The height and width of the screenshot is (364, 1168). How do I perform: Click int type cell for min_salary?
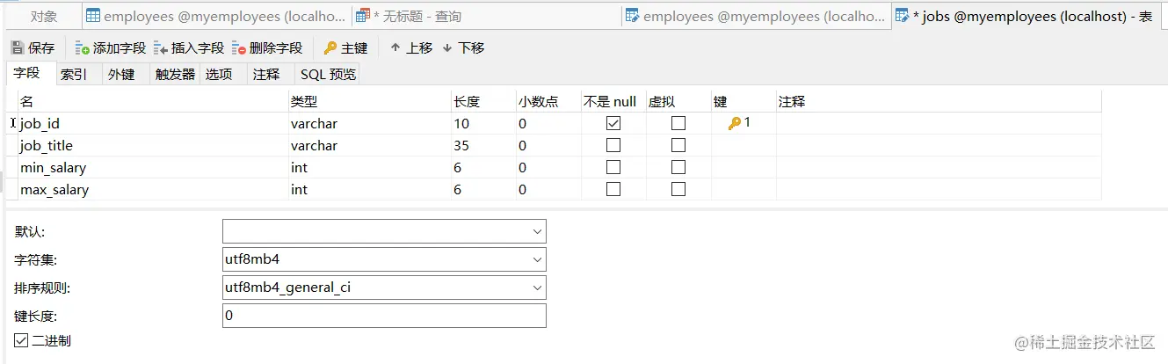(370, 168)
